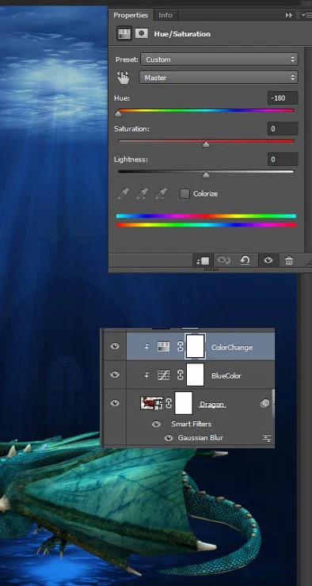The width and height of the screenshot is (312, 586).
Task: Click the clip to layer button
Action: (203, 261)
